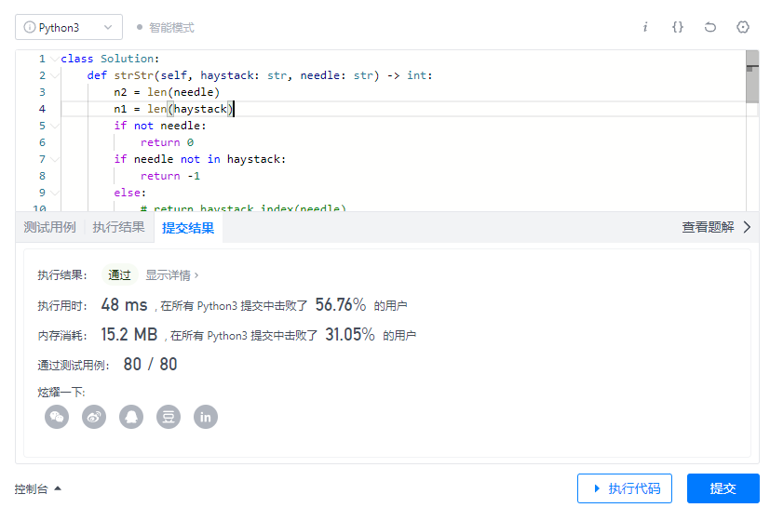The image size is (770, 521).
Task: Open editor settings gear icon
Action: tap(743, 27)
